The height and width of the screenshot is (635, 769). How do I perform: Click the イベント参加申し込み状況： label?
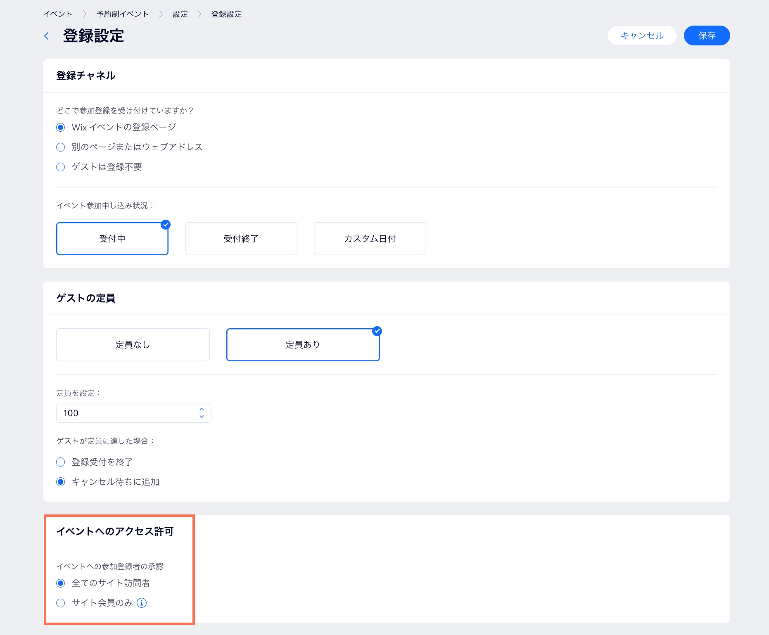[x=105, y=206]
